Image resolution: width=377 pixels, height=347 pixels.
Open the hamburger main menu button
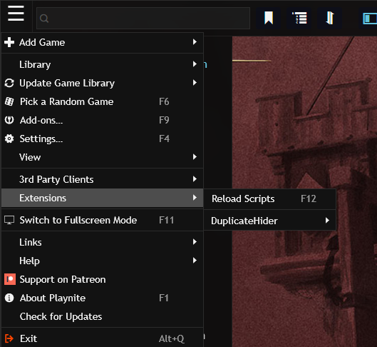[16, 14]
